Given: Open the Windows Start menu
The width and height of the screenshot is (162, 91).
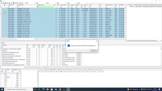Looking at the screenshot, I should 2,89.
